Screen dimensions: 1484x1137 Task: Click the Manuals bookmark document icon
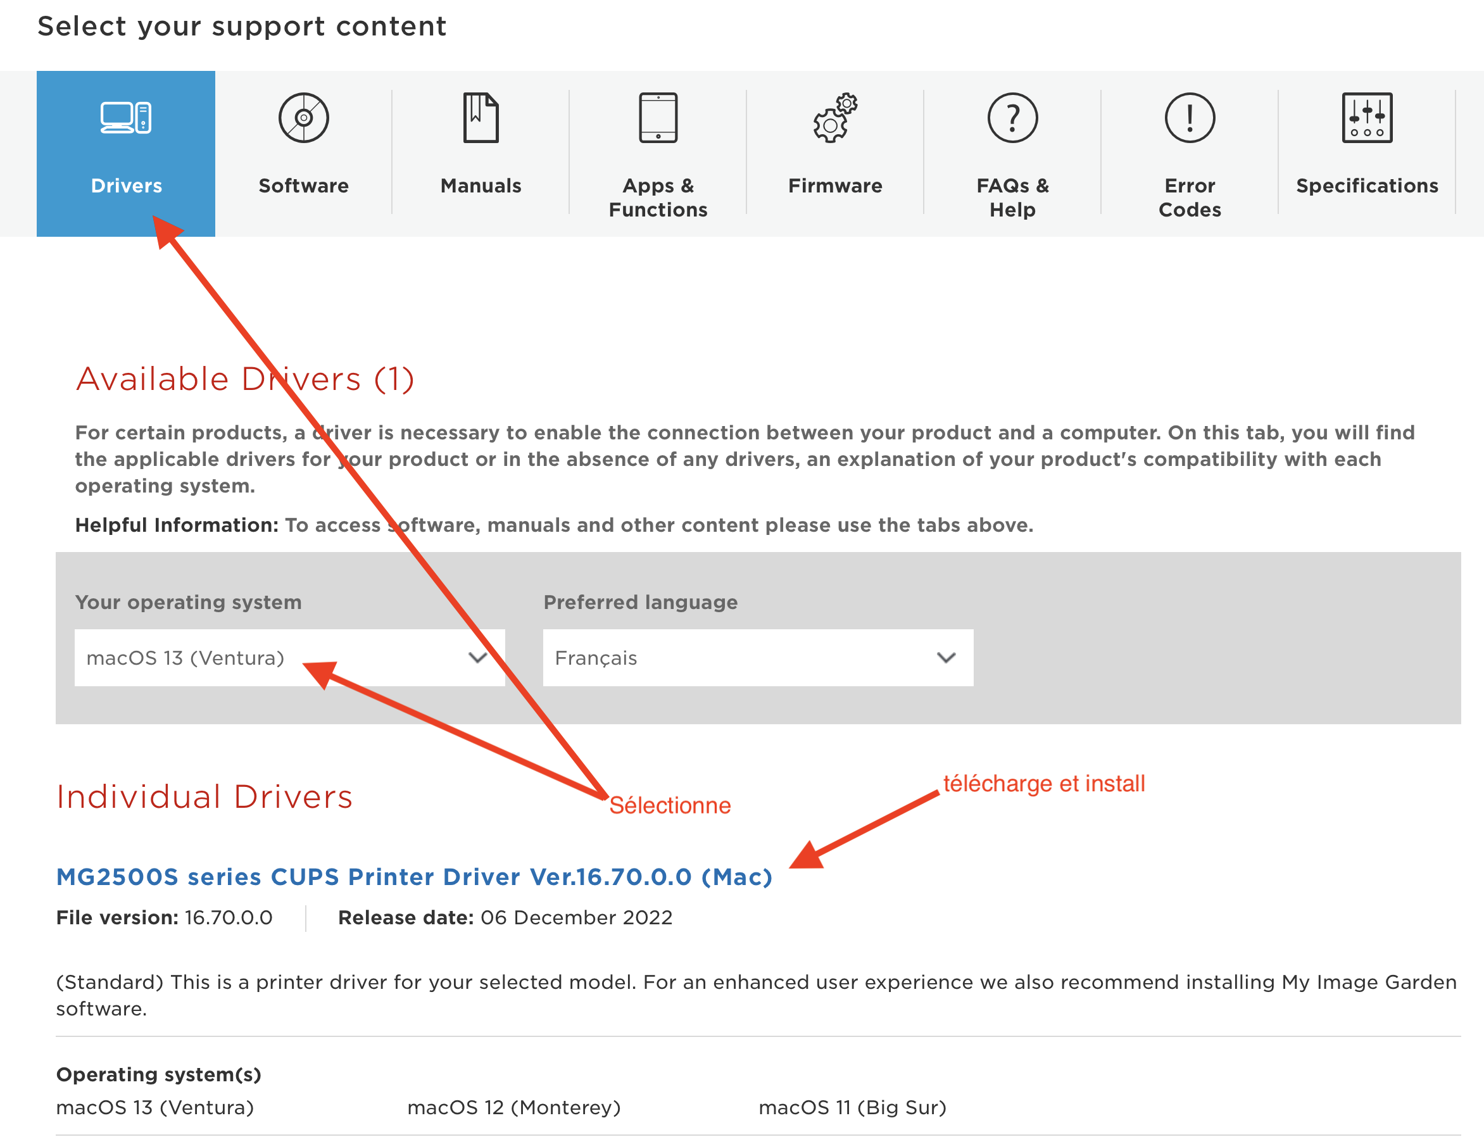point(481,118)
